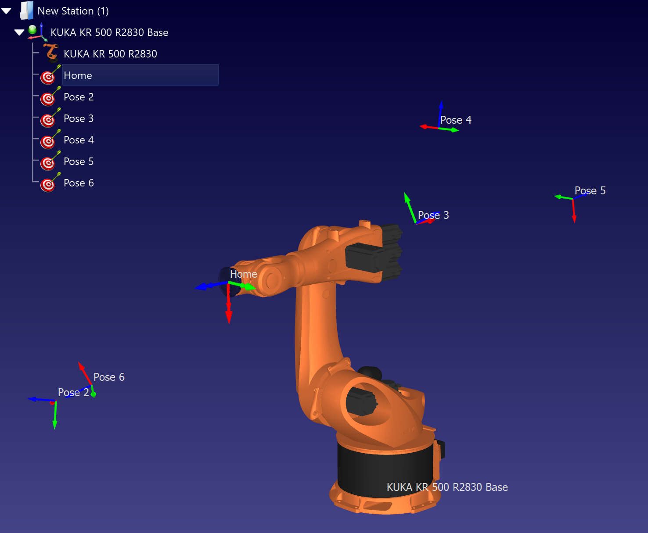Viewport: 648px width, 533px height.
Task: Click the green reference frame ball icon
Action: coord(33,31)
